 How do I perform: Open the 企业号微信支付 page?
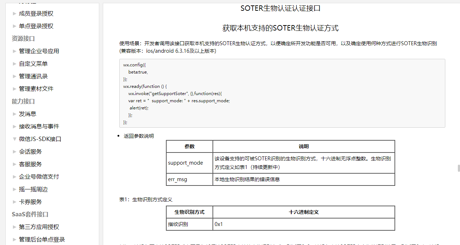pos(39,177)
